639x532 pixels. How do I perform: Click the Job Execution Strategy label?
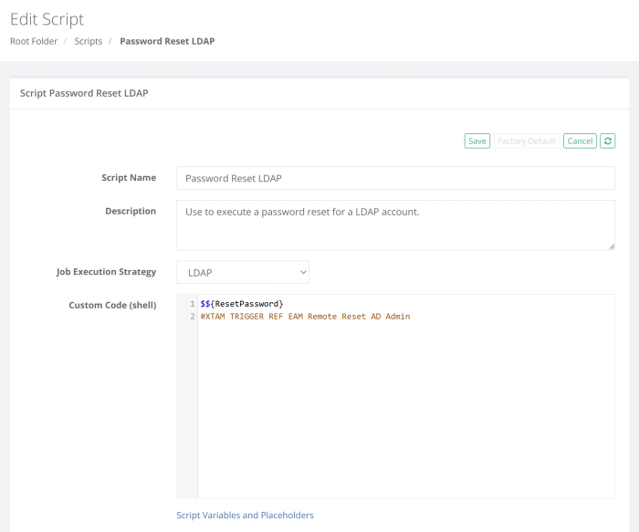click(x=107, y=272)
